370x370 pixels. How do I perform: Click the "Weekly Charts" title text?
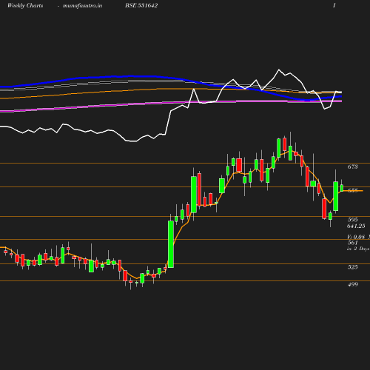click(25, 6)
